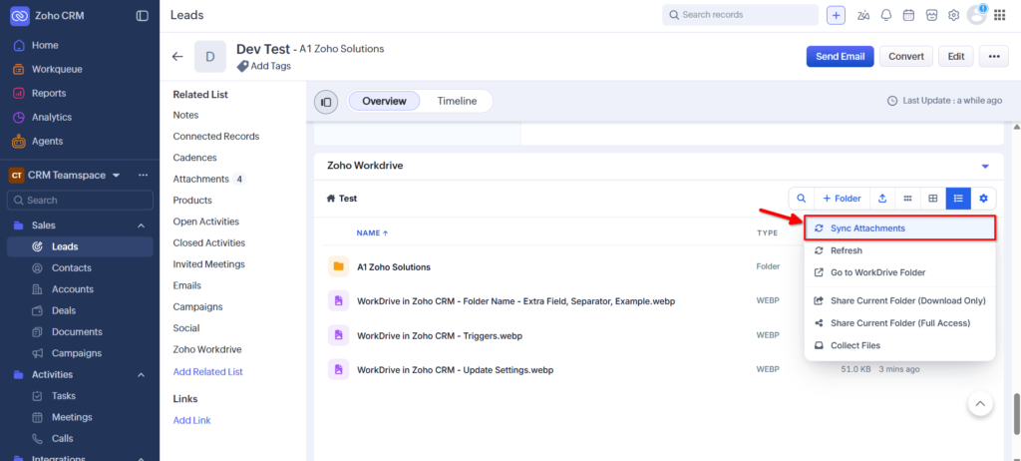The width and height of the screenshot is (1021, 461).
Task: Open Attachments in the Related List
Action: [201, 179]
